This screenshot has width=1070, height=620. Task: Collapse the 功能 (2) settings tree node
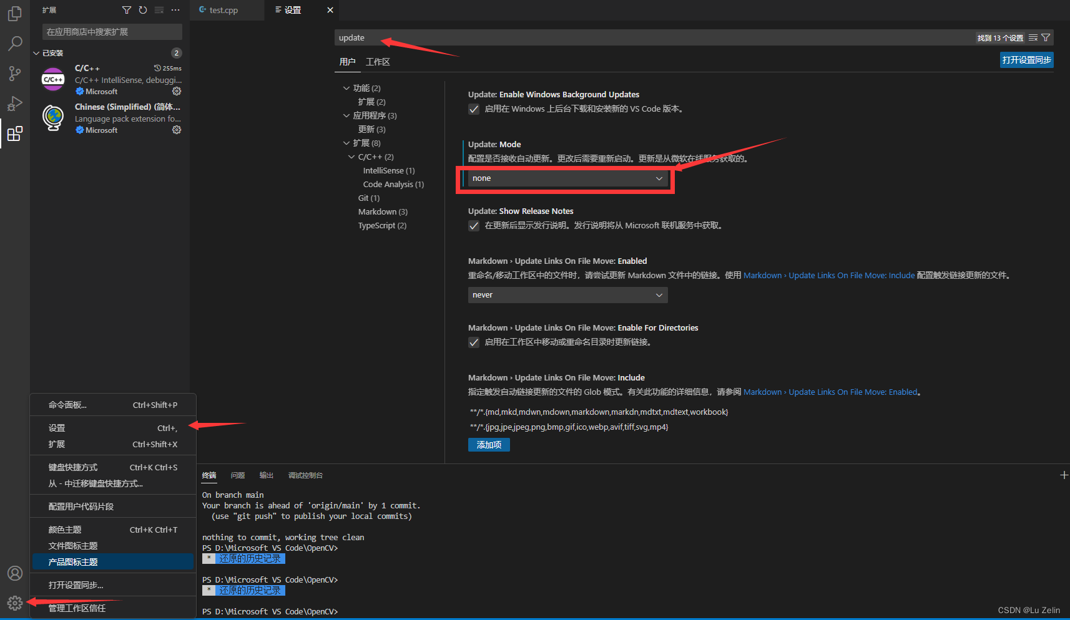346,88
